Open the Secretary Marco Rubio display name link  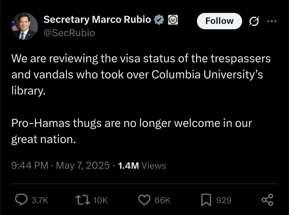point(97,19)
